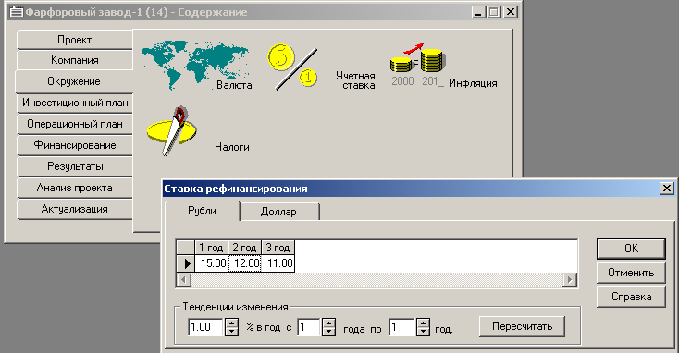Open the Результаты section
This screenshot has height=353, width=679.
(75, 166)
